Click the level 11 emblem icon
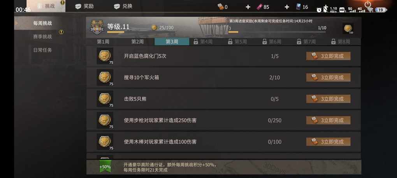The image size is (397, 178). tap(97, 27)
